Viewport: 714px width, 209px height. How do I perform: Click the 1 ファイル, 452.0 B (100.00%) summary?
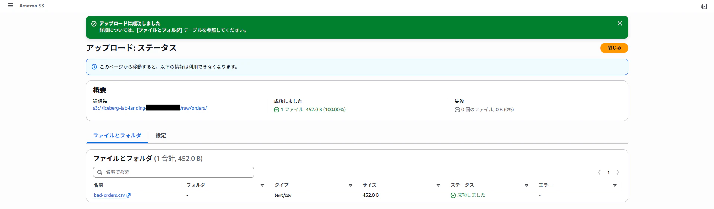pos(313,110)
